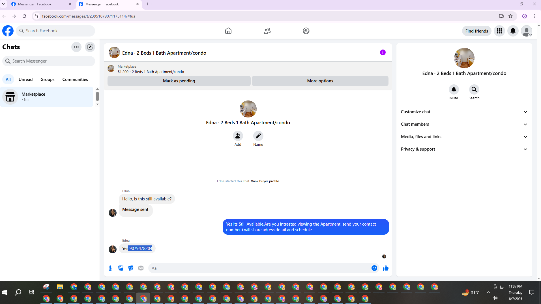Show hidden system tray icons chevron

488,292
